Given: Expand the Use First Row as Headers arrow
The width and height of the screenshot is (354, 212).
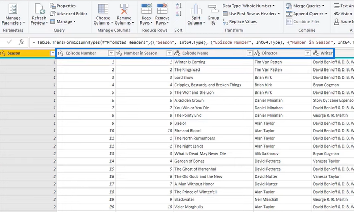Looking at the screenshot, I should [x=279, y=14].
